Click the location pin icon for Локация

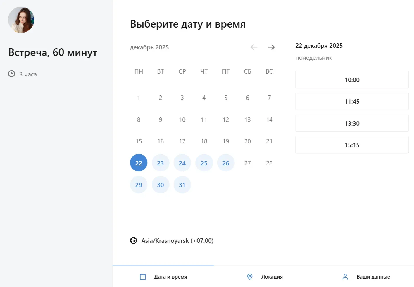point(250,276)
